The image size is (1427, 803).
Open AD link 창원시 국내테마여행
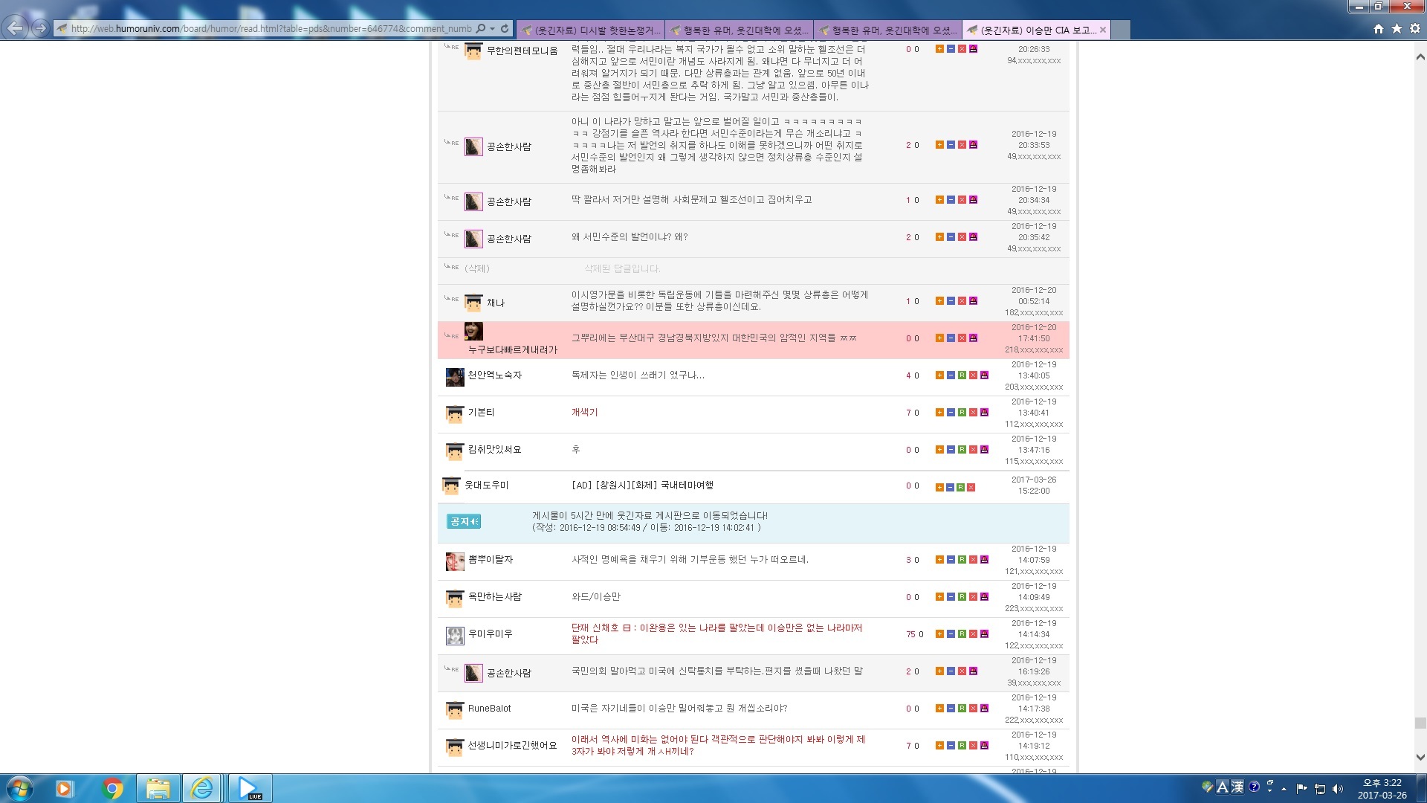click(x=642, y=486)
